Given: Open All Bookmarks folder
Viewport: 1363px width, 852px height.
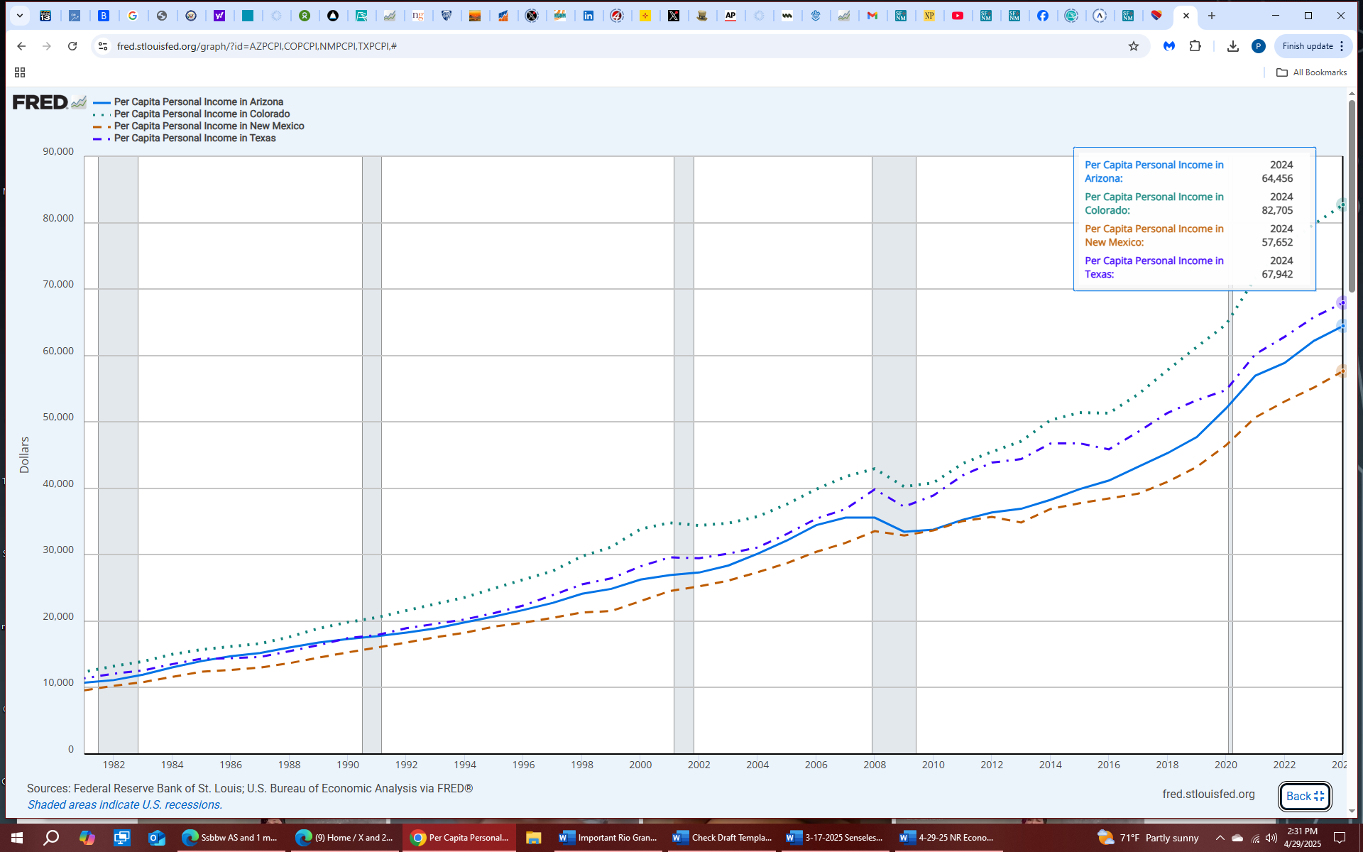Looking at the screenshot, I should tap(1311, 72).
